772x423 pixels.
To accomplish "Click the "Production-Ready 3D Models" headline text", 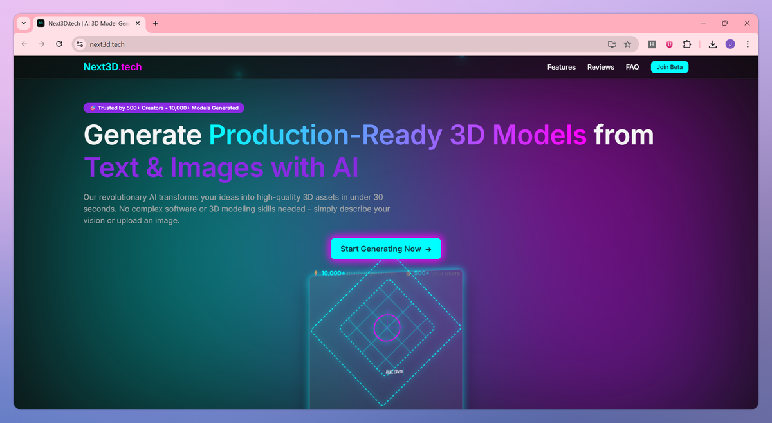I will pos(398,135).
